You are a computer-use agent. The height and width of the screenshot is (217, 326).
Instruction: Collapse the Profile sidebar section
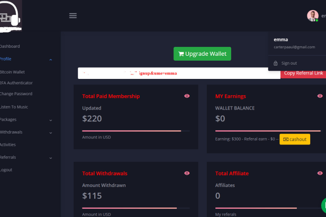point(50,59)
